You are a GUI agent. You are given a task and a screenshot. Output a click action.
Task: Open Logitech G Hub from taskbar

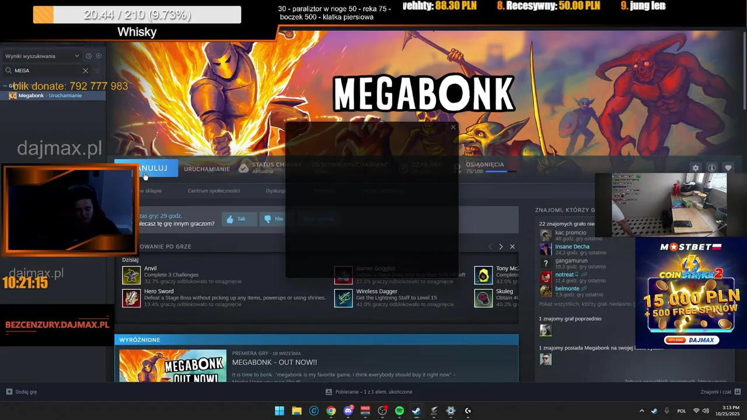[x=467, y=411]
